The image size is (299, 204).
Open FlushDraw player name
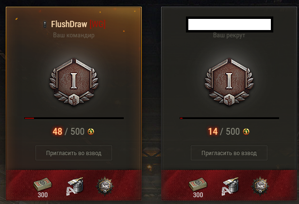click(x=69, y=24)
